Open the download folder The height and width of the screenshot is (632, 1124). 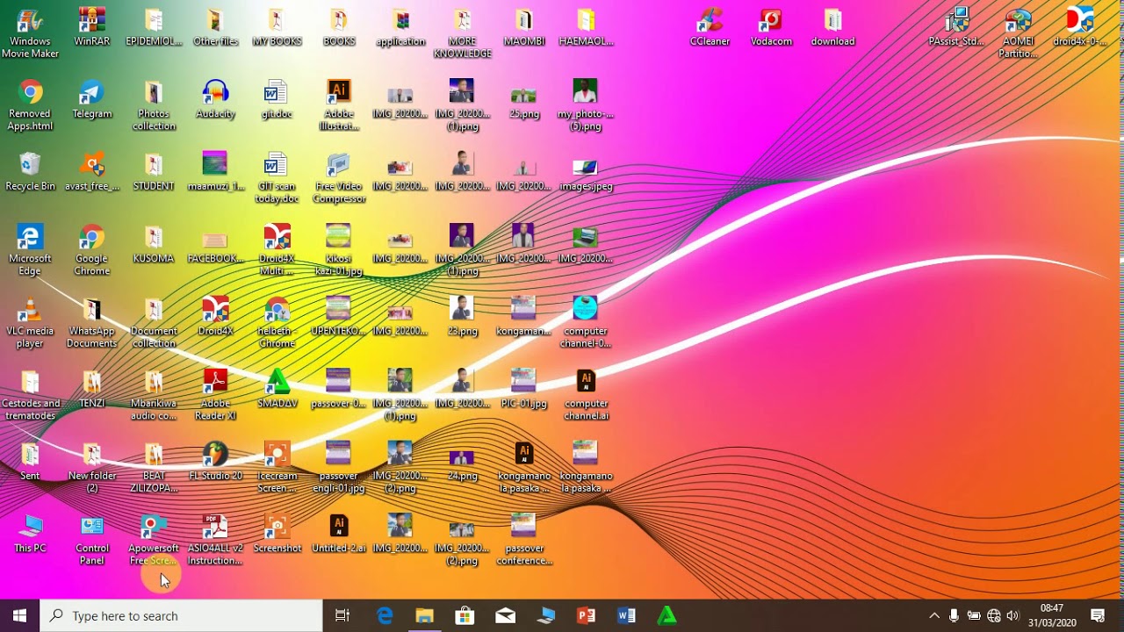(x=832, y=27)
